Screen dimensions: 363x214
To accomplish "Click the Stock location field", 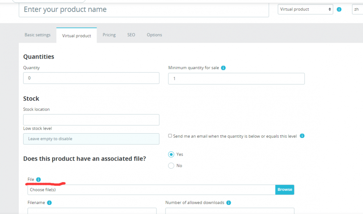I will pyautogui.click(x=91, y=120).
